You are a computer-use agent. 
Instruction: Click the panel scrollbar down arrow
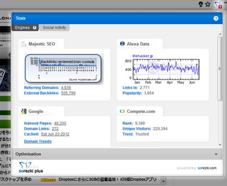220,145
